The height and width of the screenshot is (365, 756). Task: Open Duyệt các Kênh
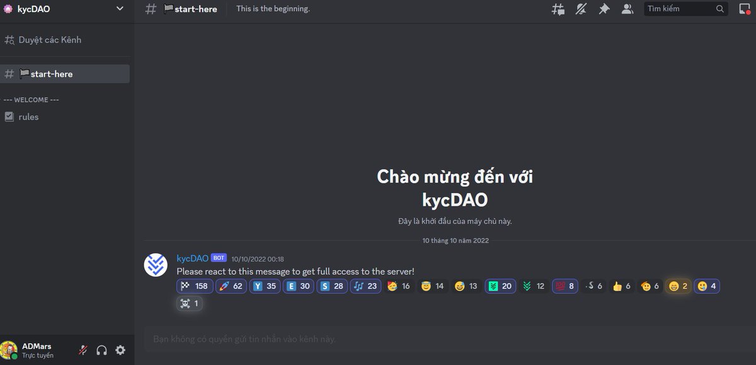(x=44, y=39)
